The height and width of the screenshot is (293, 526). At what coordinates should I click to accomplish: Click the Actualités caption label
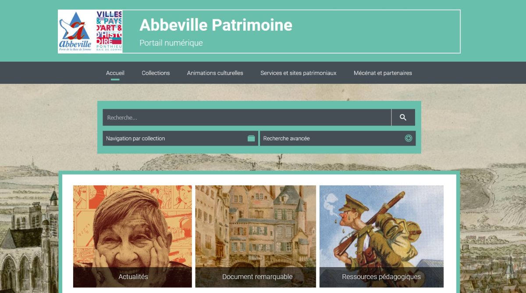(x=133, y=277)
